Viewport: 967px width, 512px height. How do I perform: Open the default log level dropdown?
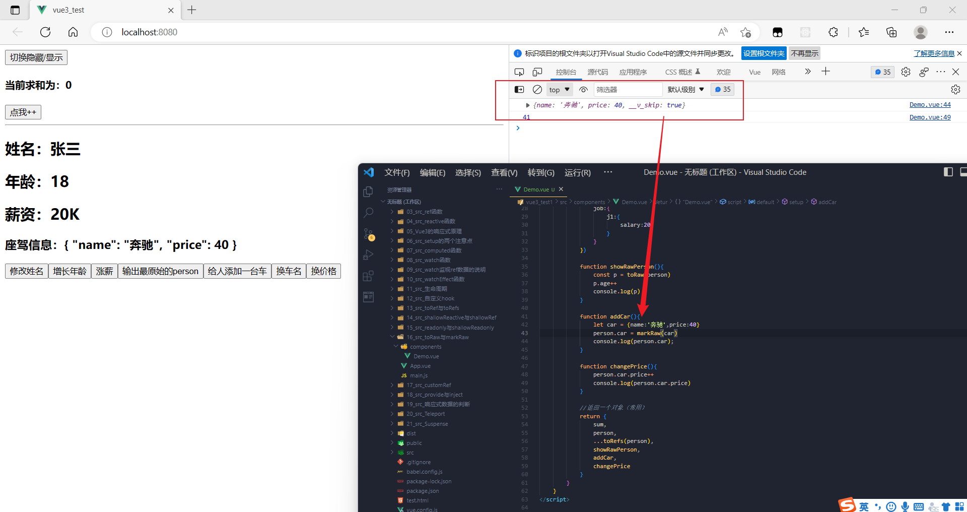tap(685, 90)
